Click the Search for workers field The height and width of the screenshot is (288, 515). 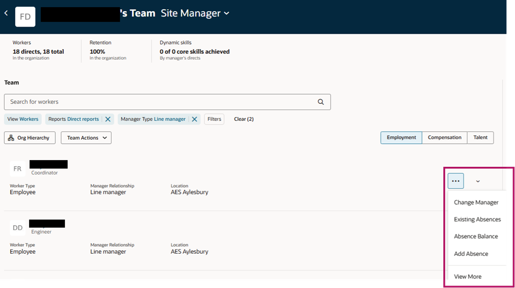(167, 102)
